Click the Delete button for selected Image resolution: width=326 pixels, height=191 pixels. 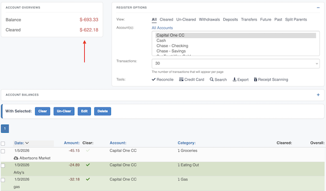click(102, 111)
